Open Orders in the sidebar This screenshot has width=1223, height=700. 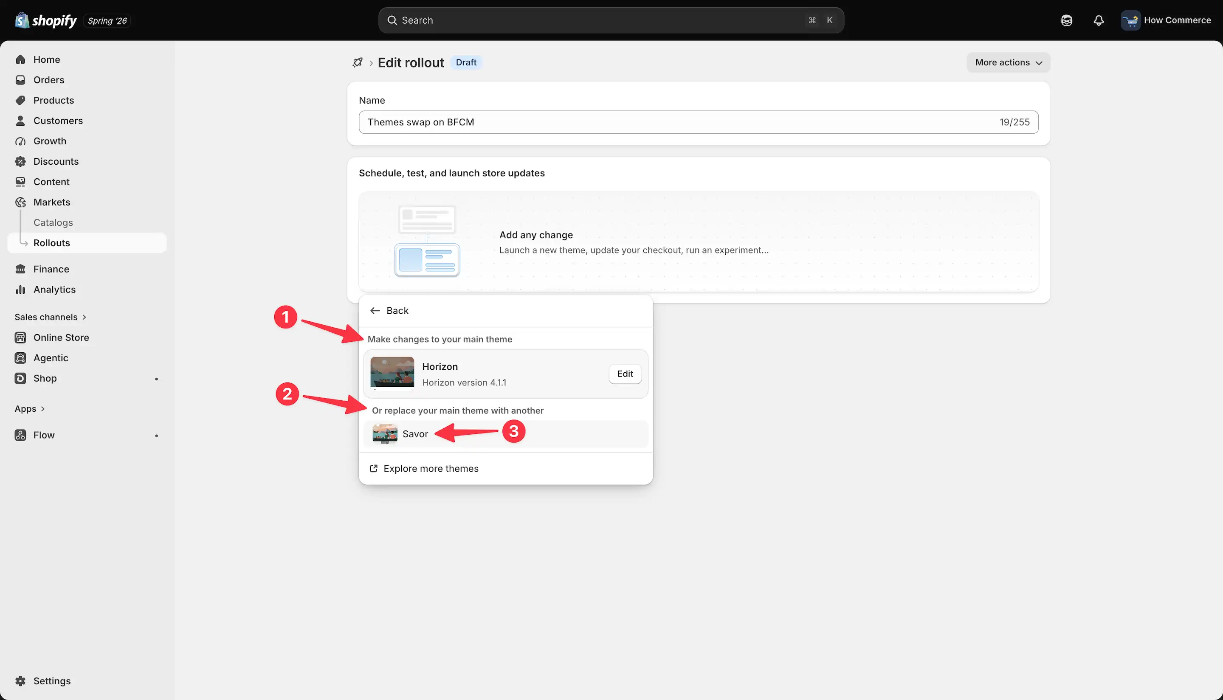87,80
